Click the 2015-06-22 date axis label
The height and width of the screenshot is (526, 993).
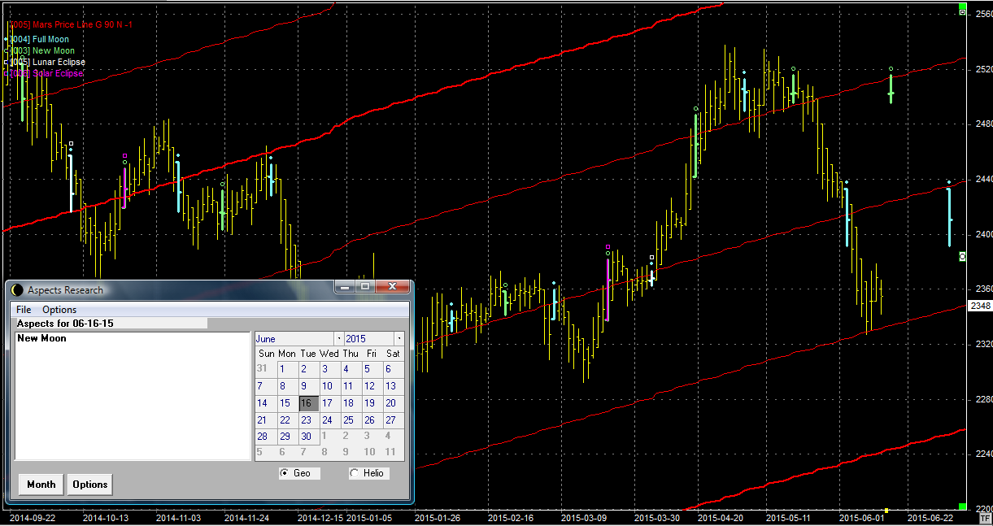tap(930, 517)
